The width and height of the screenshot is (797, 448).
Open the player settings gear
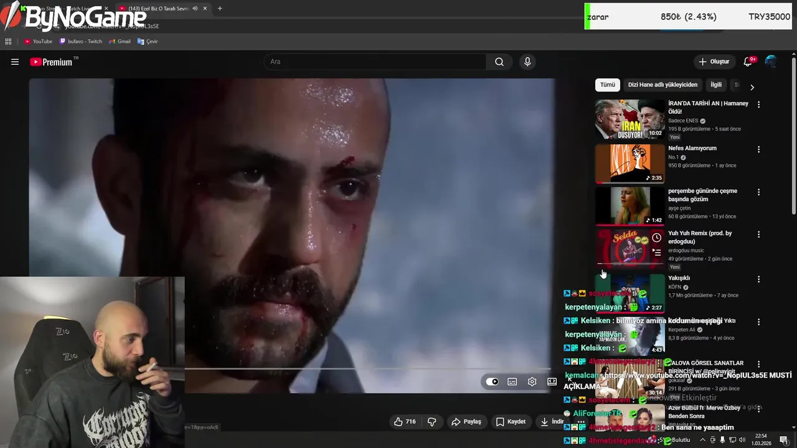(532, 381)
